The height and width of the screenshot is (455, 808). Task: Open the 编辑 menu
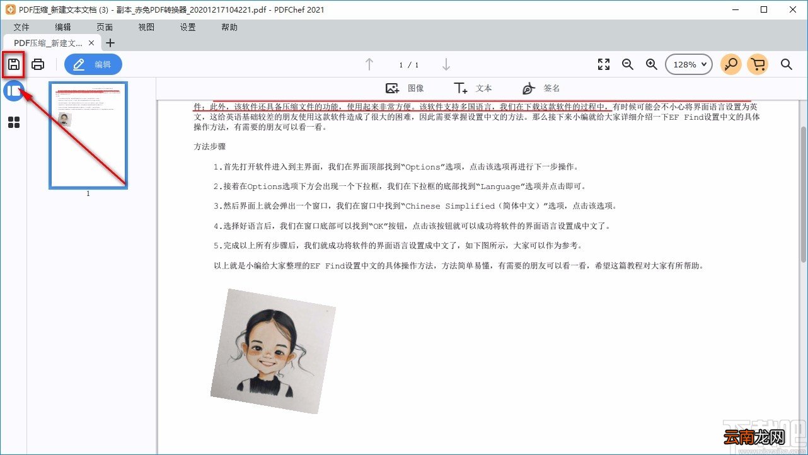[x=63, y=27]
